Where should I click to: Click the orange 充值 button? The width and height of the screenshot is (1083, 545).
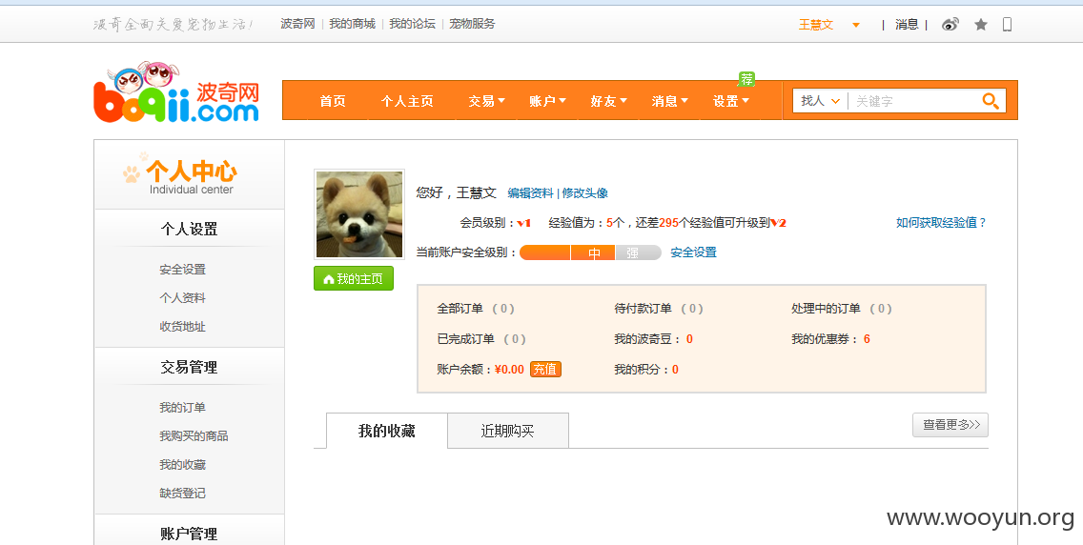[x=545, y=369]
